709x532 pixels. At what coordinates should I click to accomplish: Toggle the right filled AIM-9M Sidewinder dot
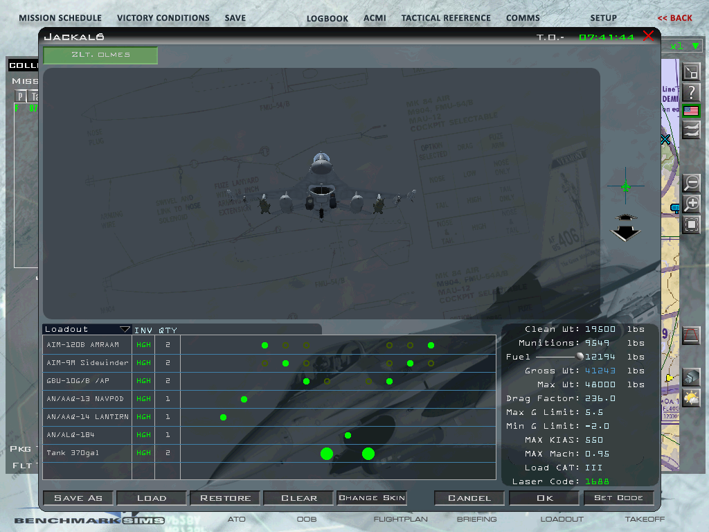(x=410, y=363)
